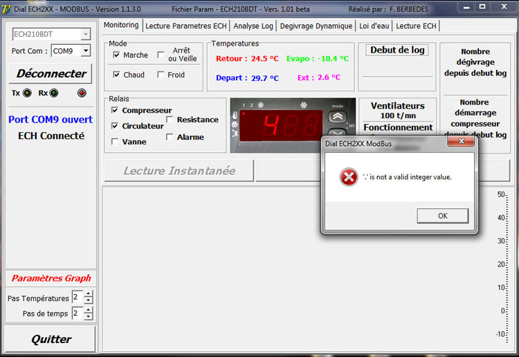Toggle the Compresseur relay checkbox
This screenshot has height=357, width=519.
(x=115, y=110)
